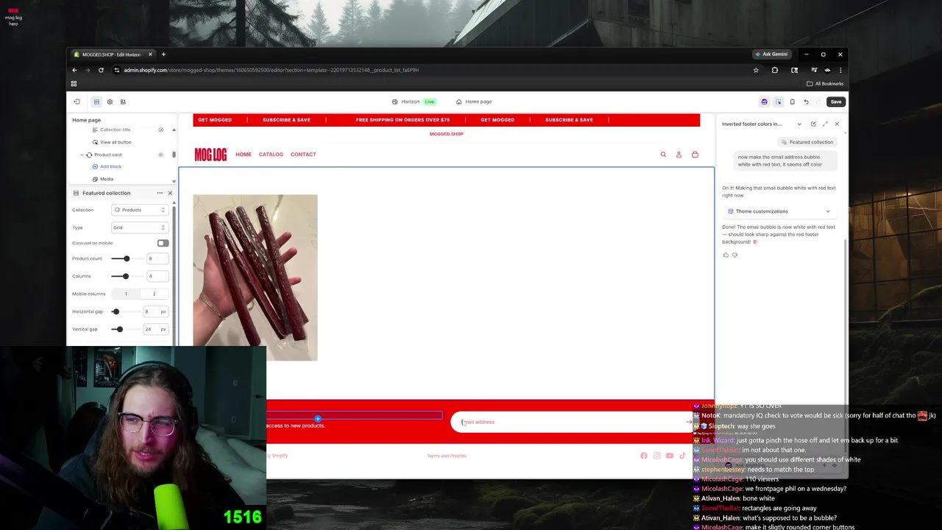Adjust the Product count slider
Viewport: 942px width, 530px height.
126,258
